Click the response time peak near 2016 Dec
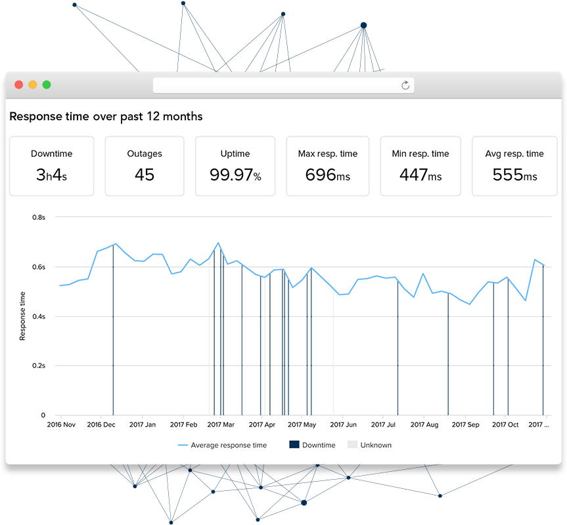This screenshot has width=567, height=525. point(115,243)
